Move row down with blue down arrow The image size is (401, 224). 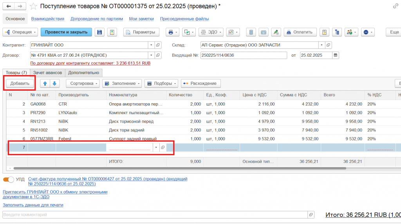[x=54, y=83]
